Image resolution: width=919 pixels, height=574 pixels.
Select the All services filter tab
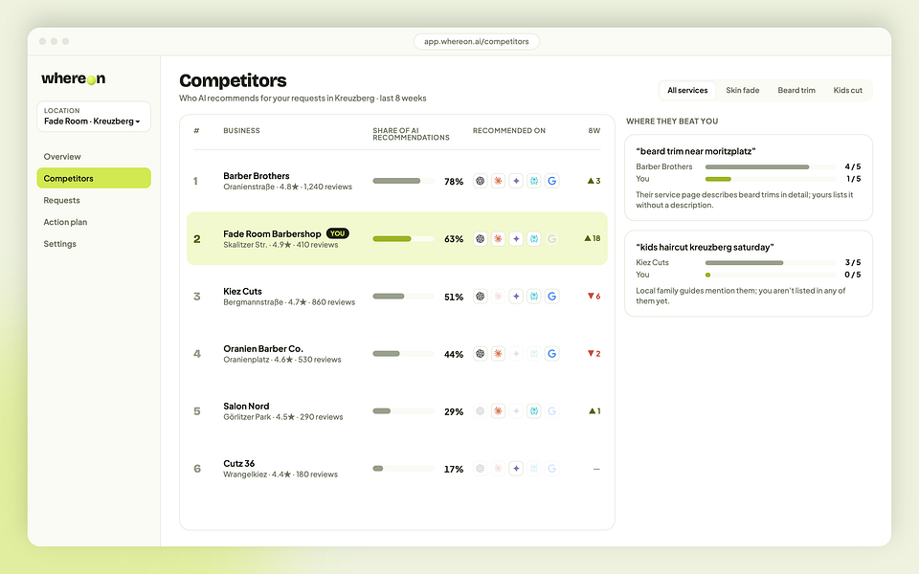687,90
